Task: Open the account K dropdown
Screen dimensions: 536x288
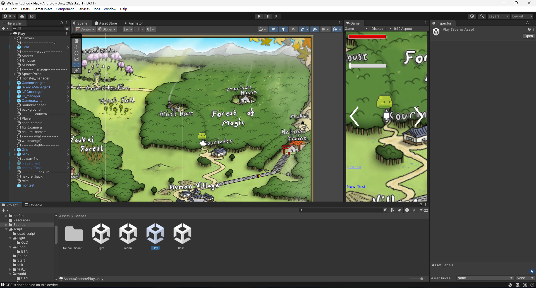Action: point(9,16)
